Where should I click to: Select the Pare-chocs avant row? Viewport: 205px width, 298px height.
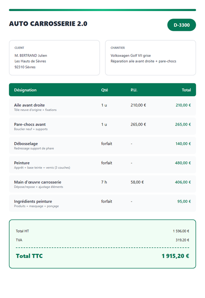(x=102, y=126)
